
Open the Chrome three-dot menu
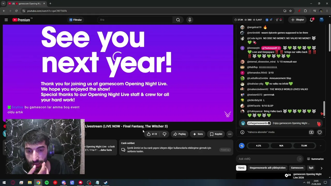[327, 11]
